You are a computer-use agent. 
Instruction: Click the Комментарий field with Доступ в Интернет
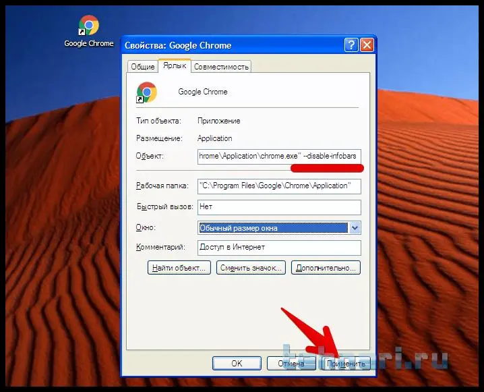tap(279, 248)
